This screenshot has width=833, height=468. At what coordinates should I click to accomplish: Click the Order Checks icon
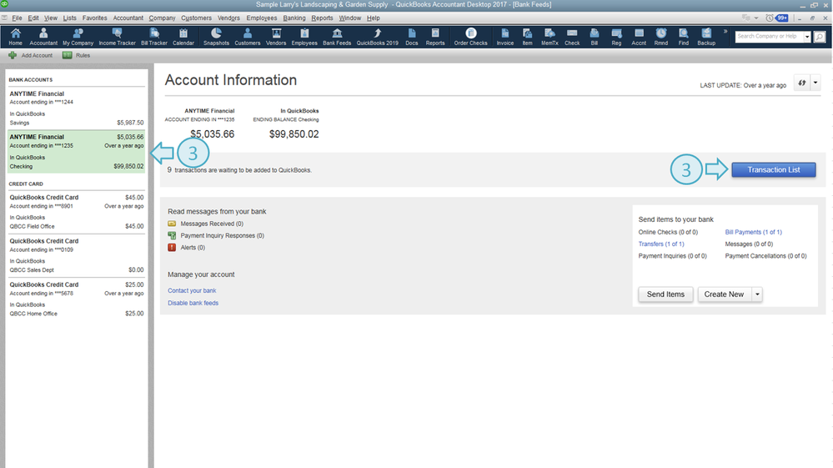[470, 37]
